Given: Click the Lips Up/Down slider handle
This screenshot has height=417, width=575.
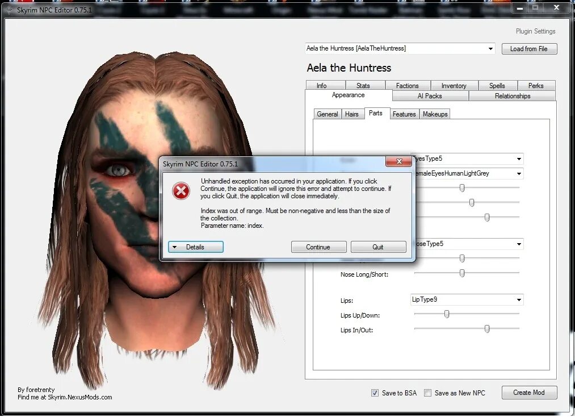Looking at the screenshot, I should 447,314.
